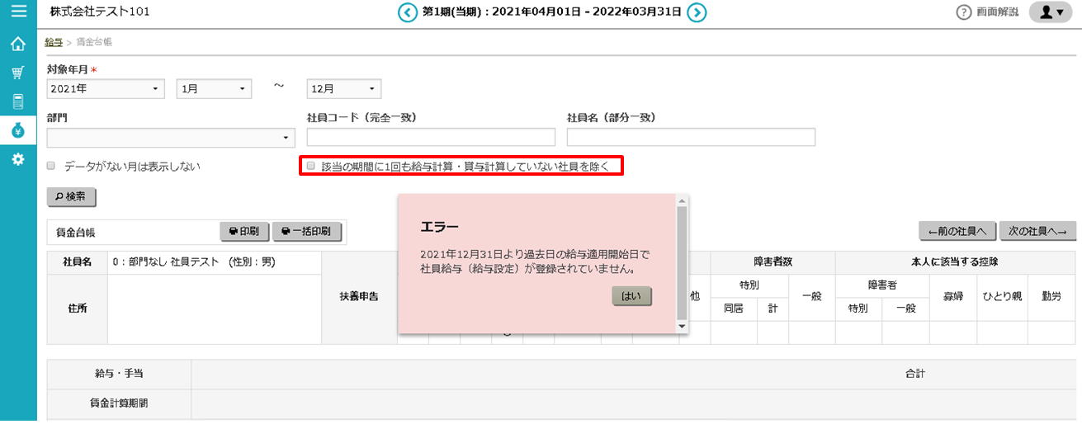Click the 給与 breadcrumb link

[x=54, y=41]
